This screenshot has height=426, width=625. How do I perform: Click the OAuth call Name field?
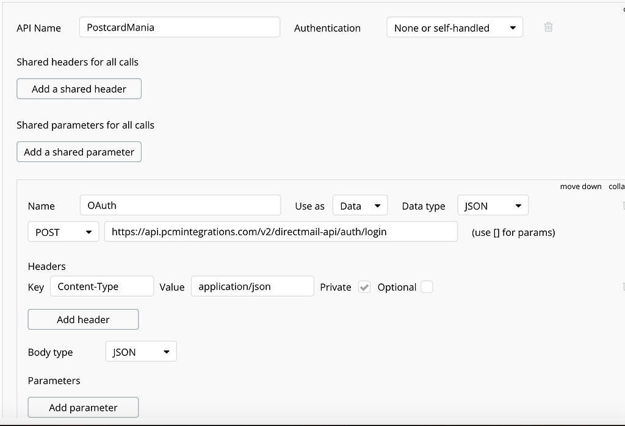(x=180, y=205)
